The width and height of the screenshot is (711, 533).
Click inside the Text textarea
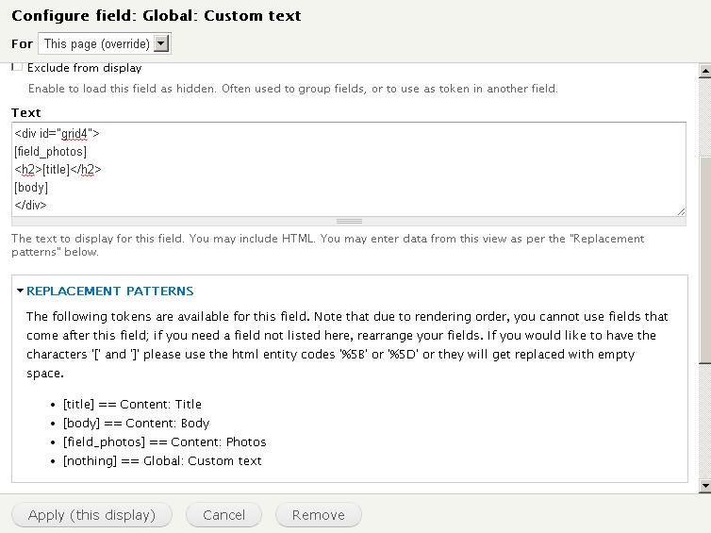(349, 169)
